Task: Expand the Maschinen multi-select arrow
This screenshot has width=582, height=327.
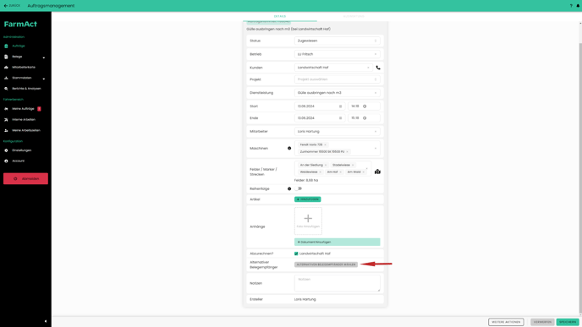Action: point(376,149)
